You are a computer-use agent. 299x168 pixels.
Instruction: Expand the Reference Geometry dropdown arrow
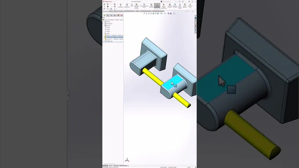tap(175, 9)
